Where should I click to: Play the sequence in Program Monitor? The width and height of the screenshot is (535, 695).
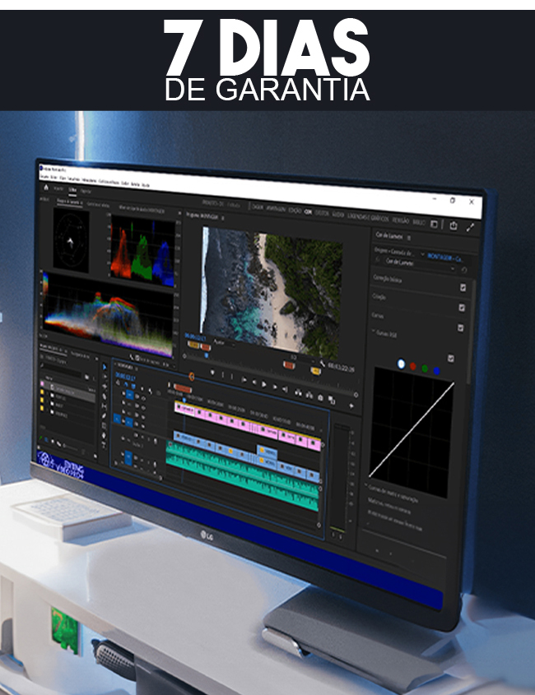coord(264,384)
